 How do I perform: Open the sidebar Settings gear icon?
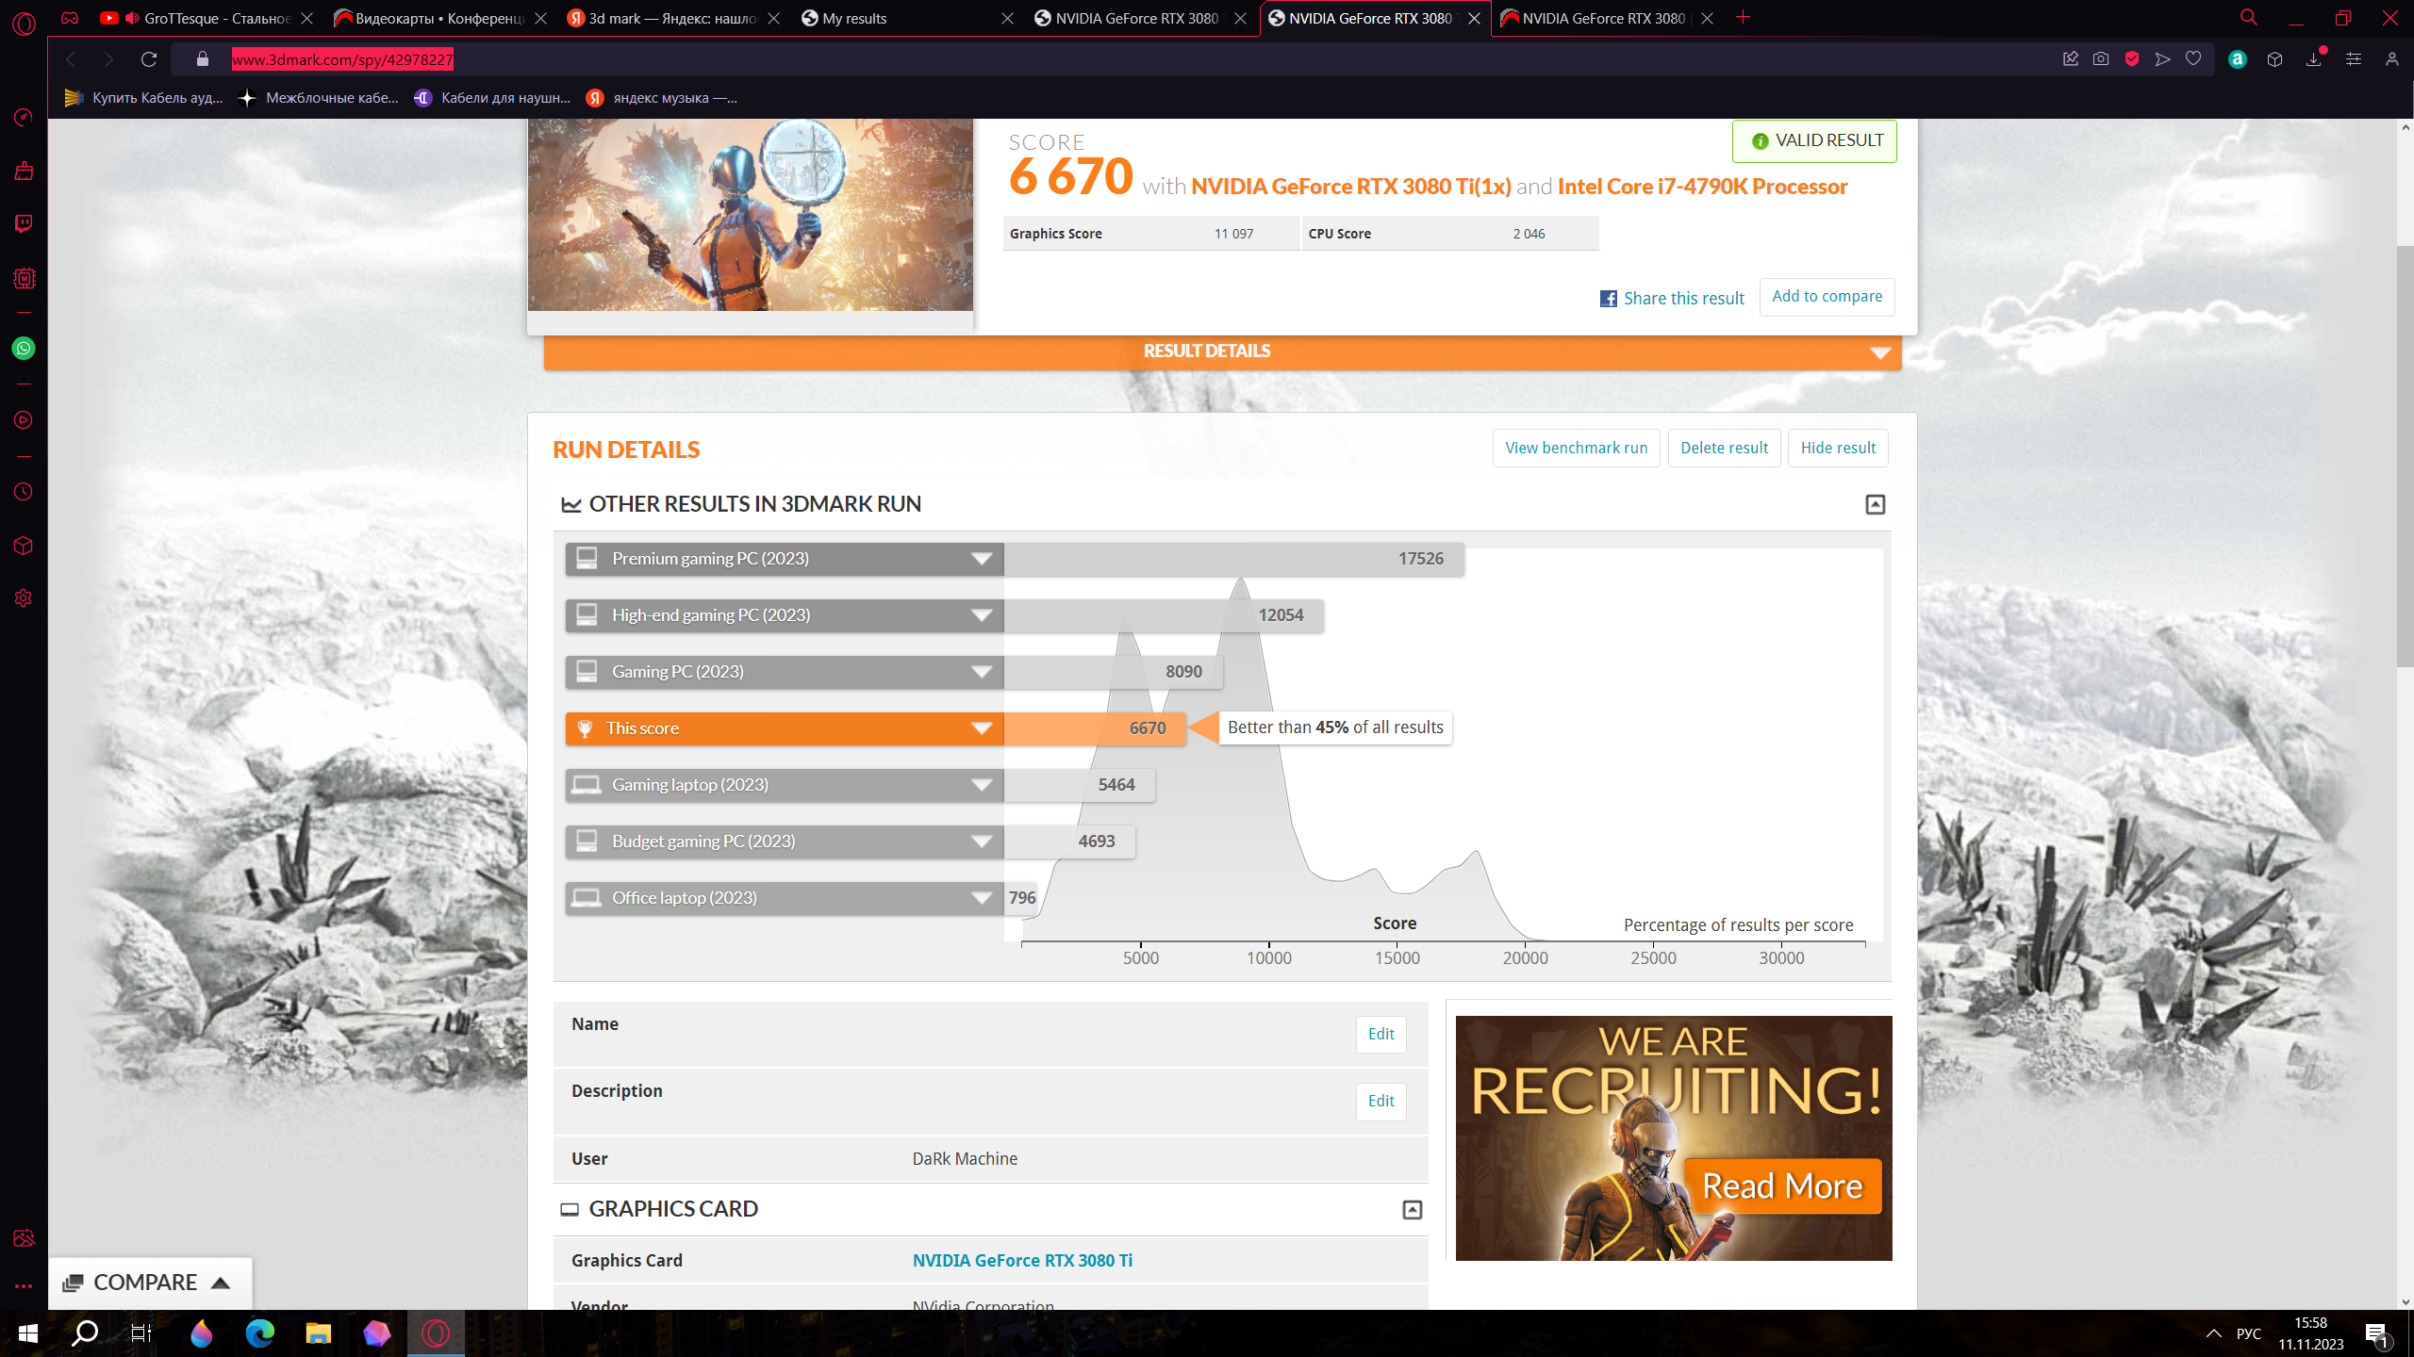coord(24,598)
